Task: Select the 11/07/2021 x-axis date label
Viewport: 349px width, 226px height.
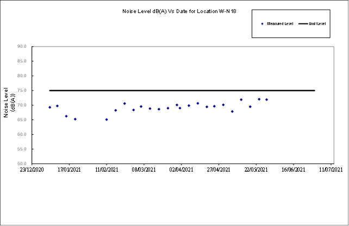Action: 331,170
